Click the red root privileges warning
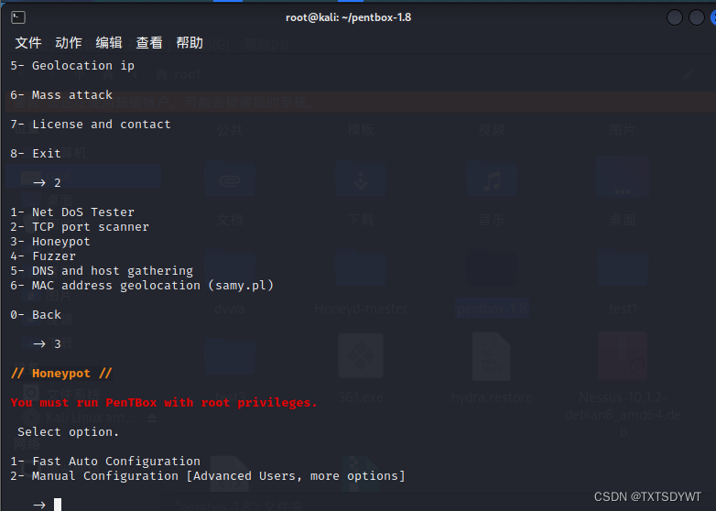Screen dimensions: 716x511 [x=164, y=402]
